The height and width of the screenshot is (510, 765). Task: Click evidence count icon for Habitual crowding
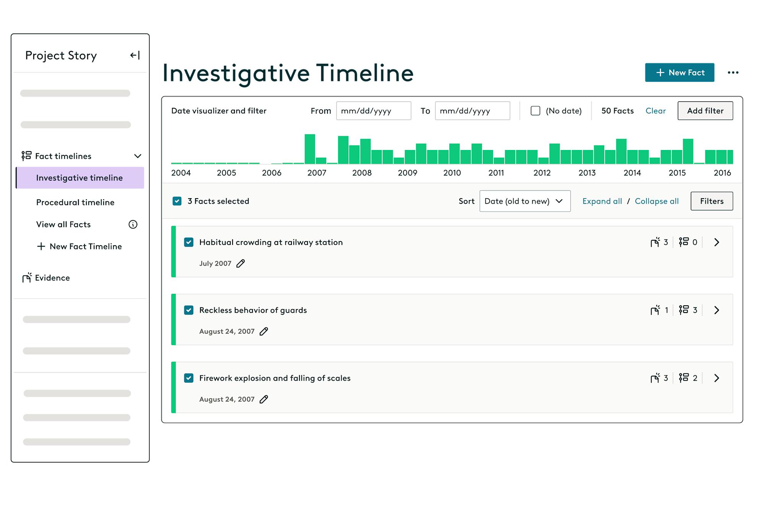point(655,242)
